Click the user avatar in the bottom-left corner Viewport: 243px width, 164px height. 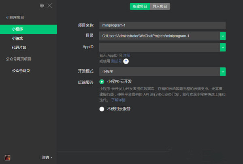[x=7, y=157]
